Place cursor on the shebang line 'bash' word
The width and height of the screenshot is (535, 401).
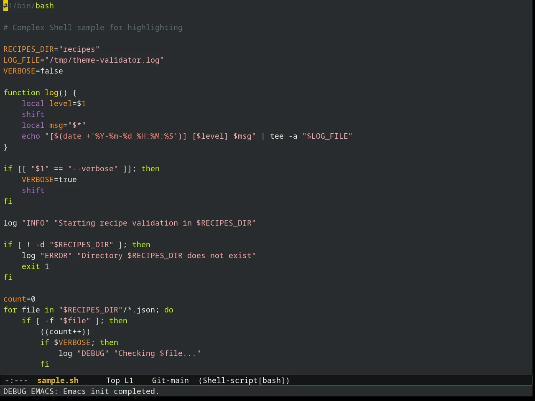44,6
